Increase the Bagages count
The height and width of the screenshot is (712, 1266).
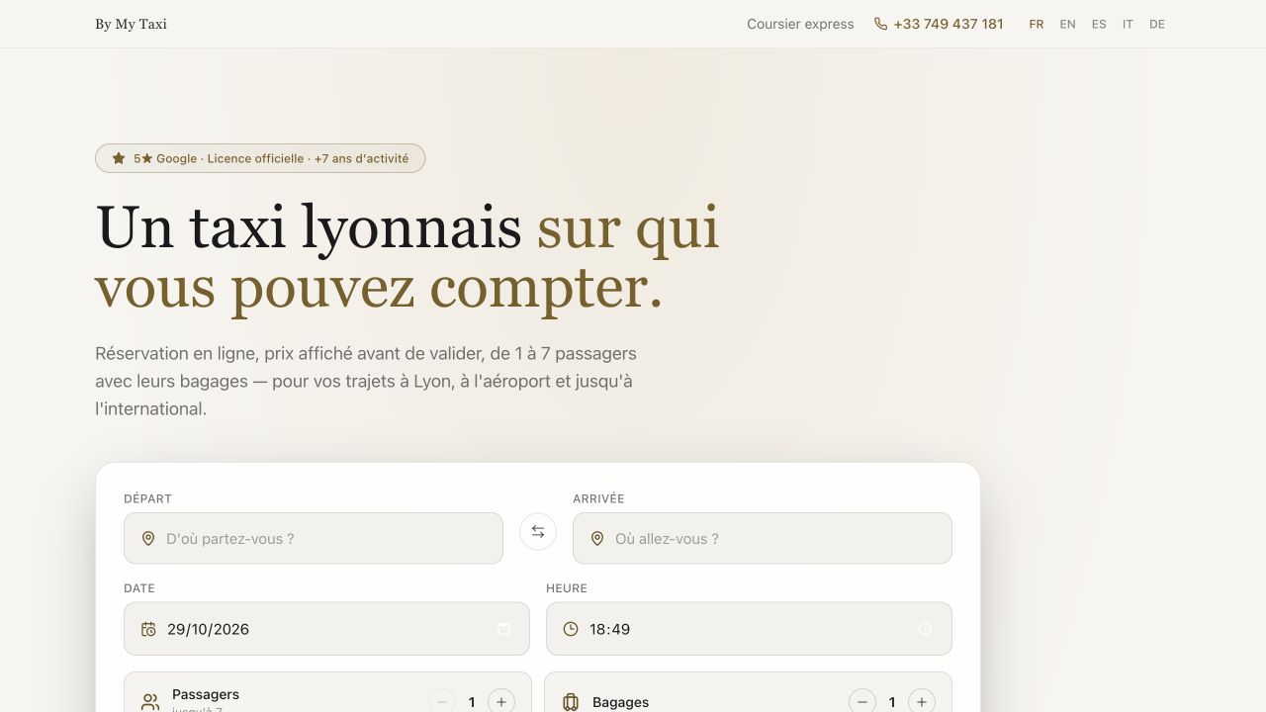click(922, 702)
